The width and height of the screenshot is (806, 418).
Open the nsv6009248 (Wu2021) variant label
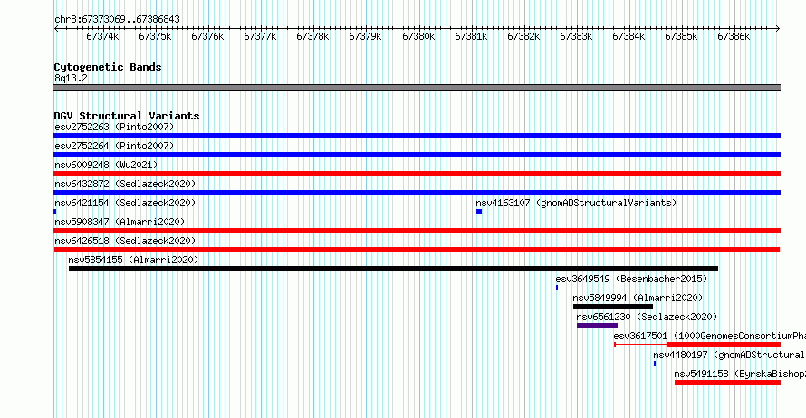click(106, 165)
